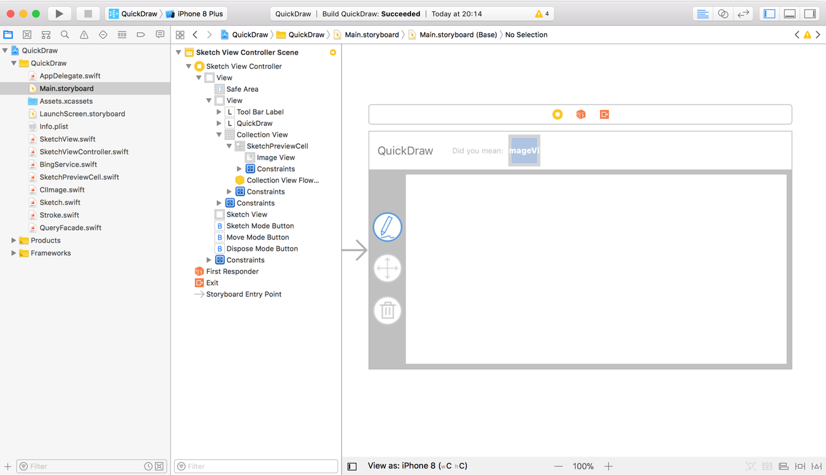Open the Symbol navigator tab
The height and width of the screenshot is (475, 826).
[x=46, y=35]
